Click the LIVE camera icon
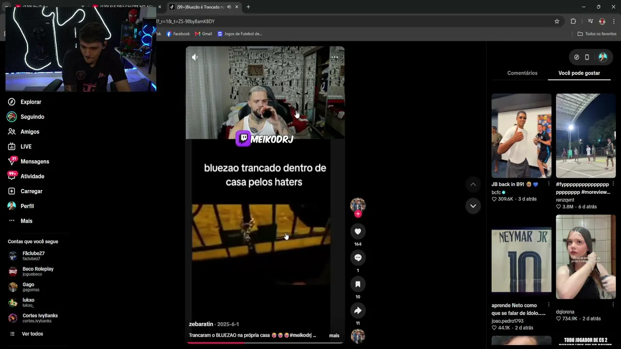This screenshot has width=621, height=349. click(x=12, y=146)
